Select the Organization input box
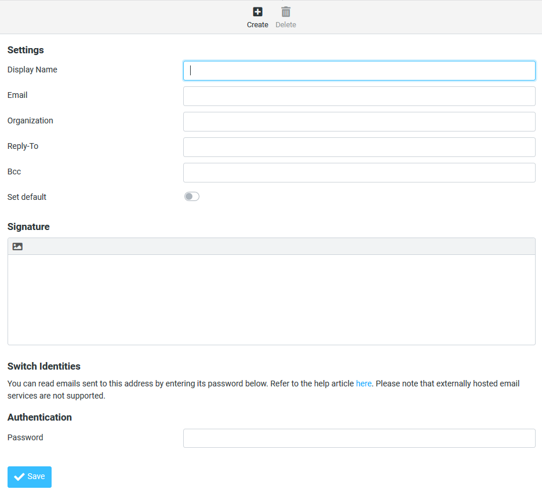Screen dimensions: 542x493 coord(359,122)
